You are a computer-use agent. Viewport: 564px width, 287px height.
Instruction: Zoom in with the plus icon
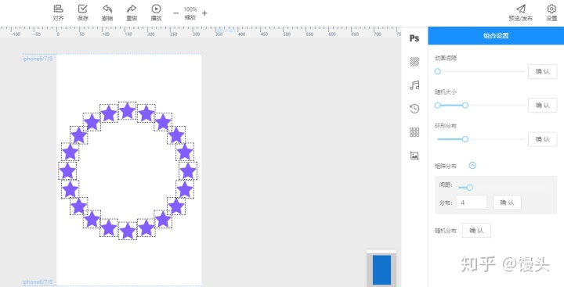(x=204, y=13)
